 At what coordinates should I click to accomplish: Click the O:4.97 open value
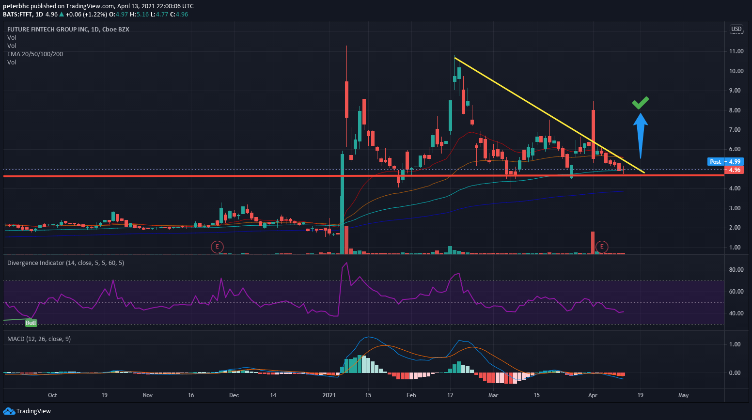[118, 15]
